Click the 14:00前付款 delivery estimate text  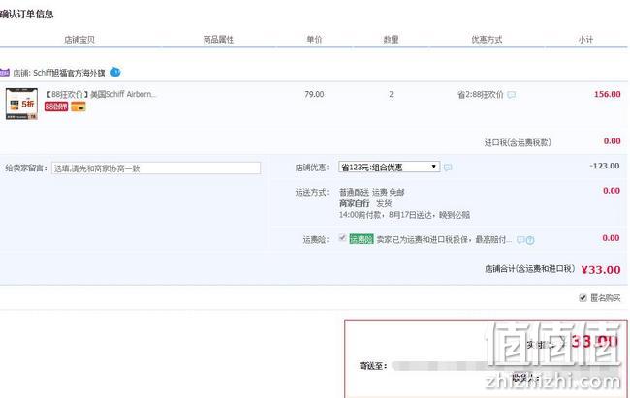click(404, 215)
